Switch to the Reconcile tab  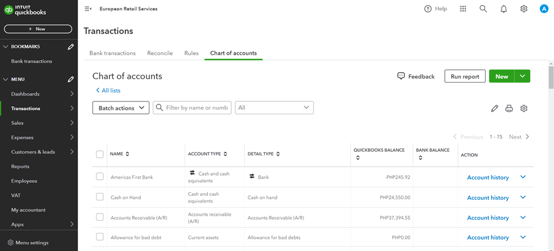pyautogui.click(x=160, y=53)
